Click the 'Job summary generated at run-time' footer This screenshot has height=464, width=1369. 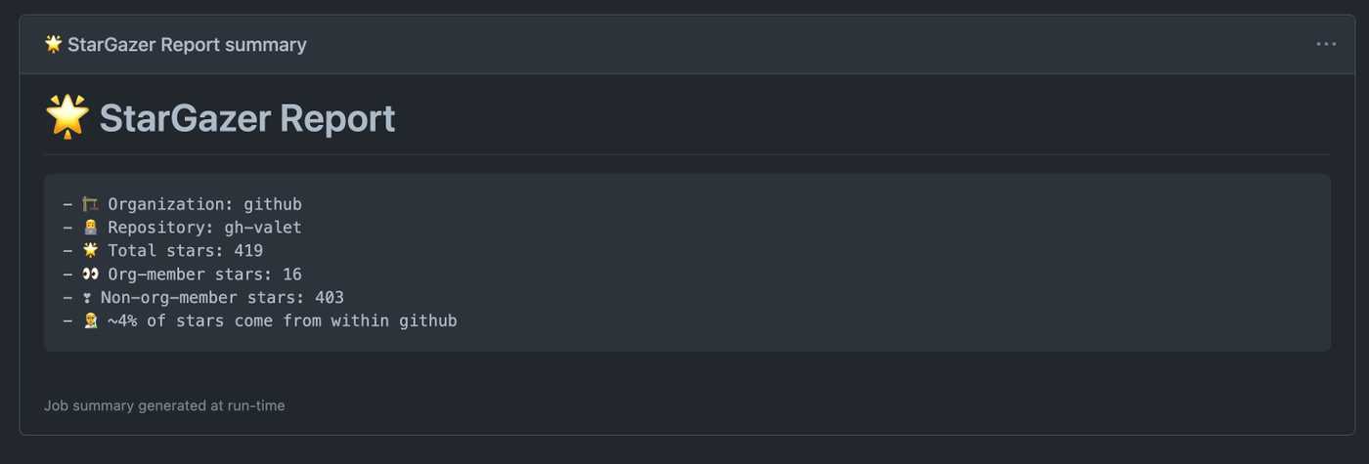(x=164, y=405)
